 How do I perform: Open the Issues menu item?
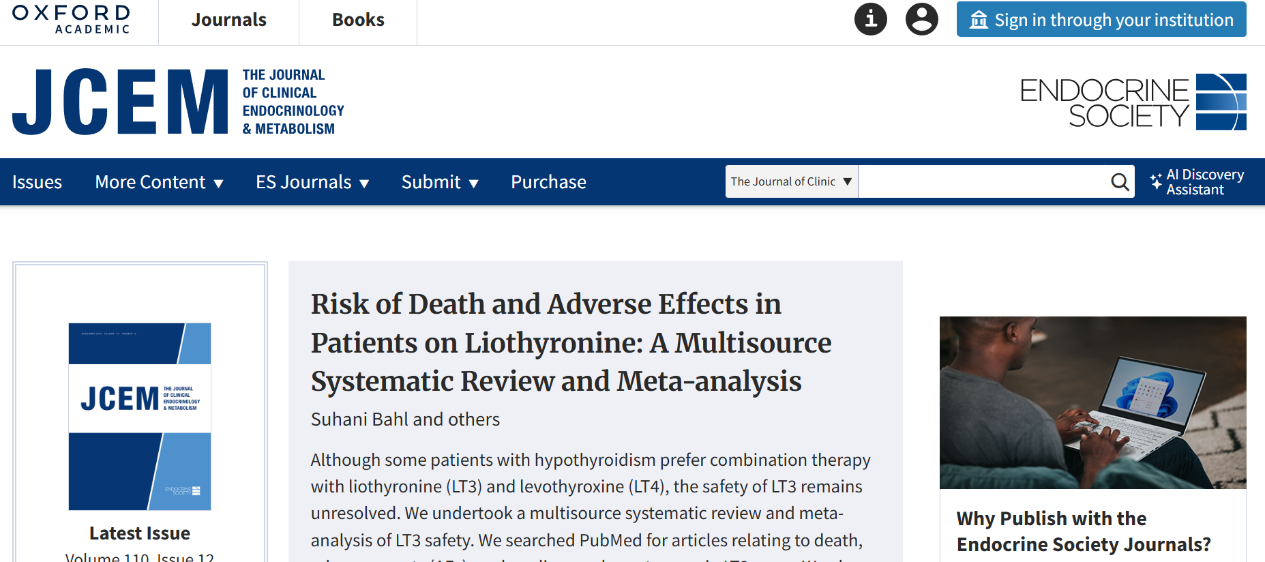[x=37, y=182]
